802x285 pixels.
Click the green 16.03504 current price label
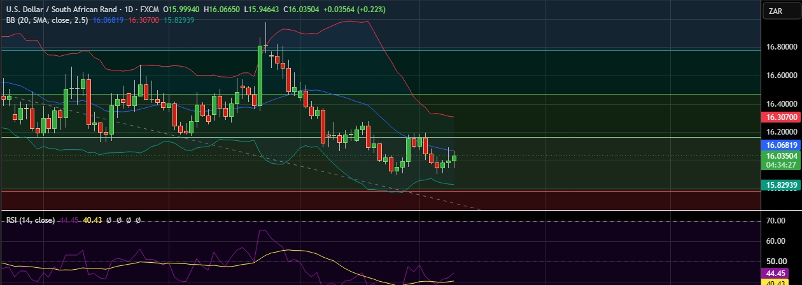(780, 156)
